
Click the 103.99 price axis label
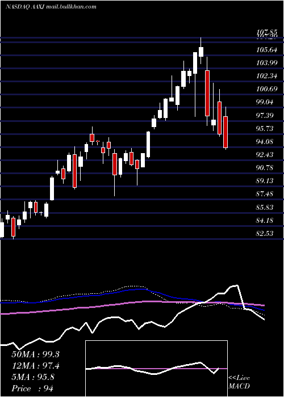pyautogui.click(x=266, y=63)
